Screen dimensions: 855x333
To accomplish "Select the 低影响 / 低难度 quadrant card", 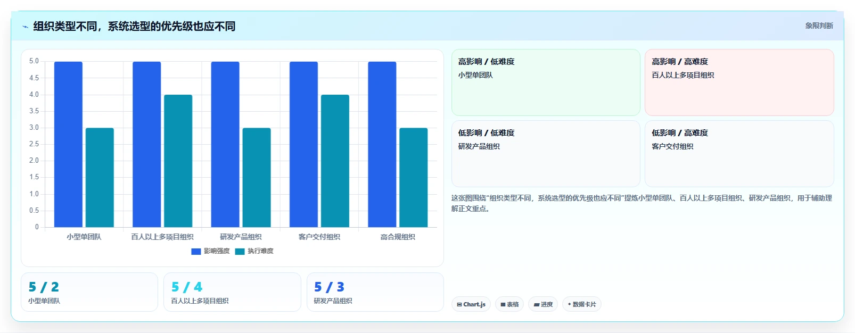I will click(x=546, y=154).
